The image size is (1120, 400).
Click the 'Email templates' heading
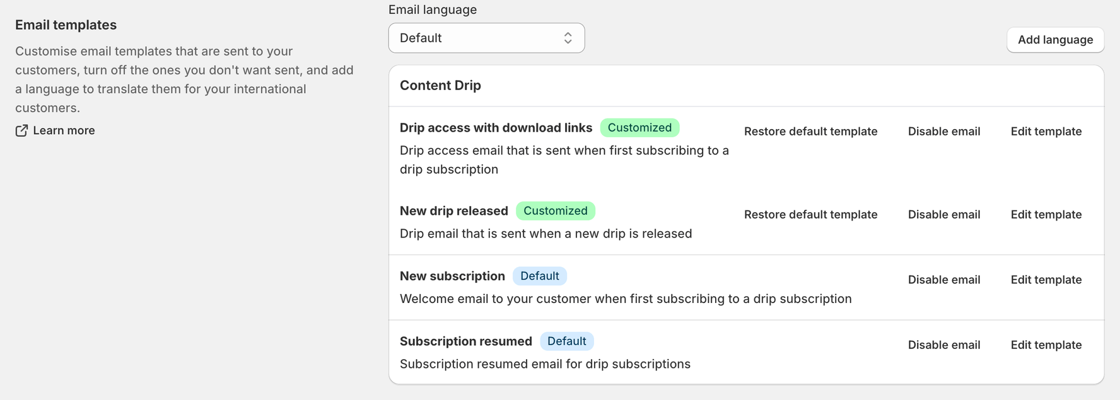pyautogui.click(x=66, y=25)
